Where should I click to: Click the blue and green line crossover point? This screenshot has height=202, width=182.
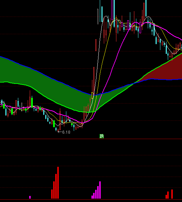pyautogui.click(x=134, y=83)
